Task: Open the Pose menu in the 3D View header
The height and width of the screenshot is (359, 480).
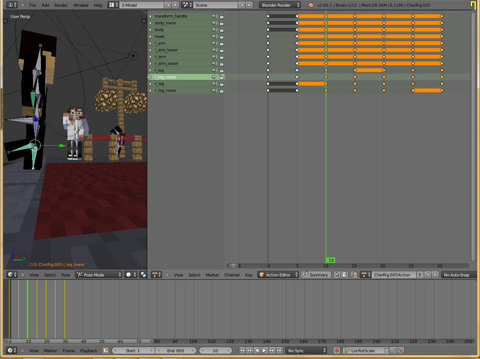Action: pos(66,275)
